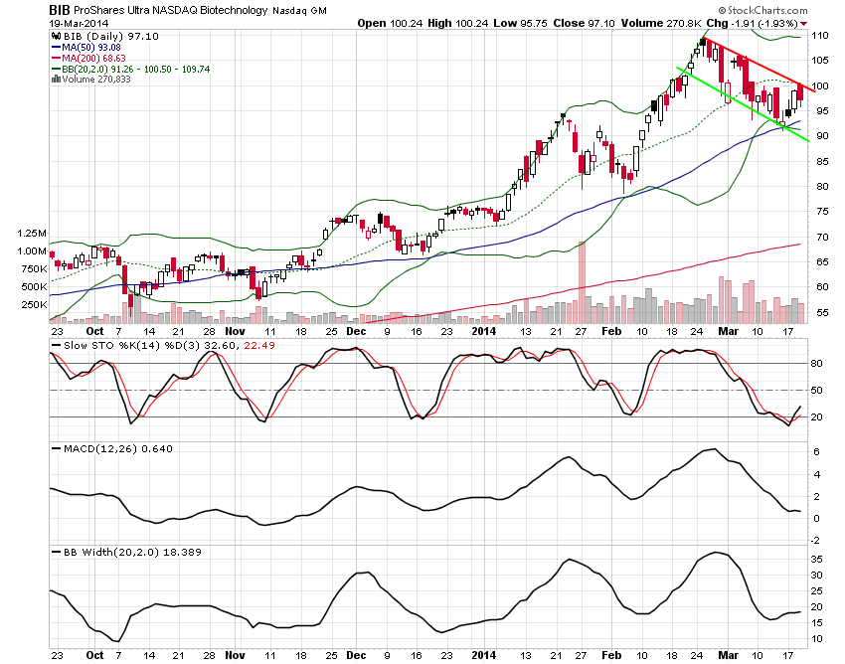Click the 95 price axis label
Screen dimensions: 845x664
click(x=820, y=111)
